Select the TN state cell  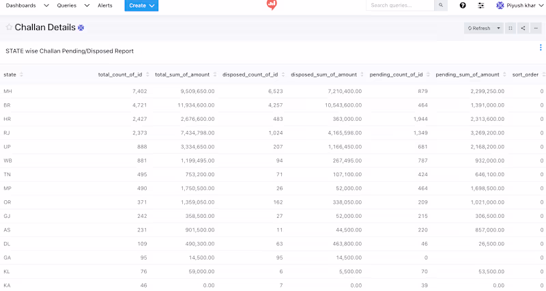pyautogui.click(x=7, y=175)
